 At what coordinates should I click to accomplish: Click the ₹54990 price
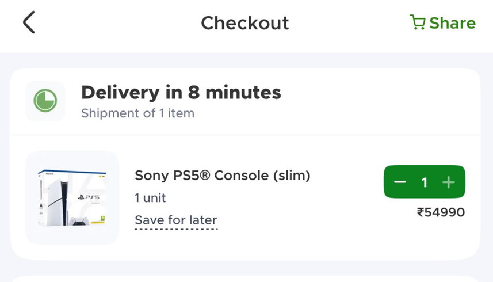[x=441, y=212]
